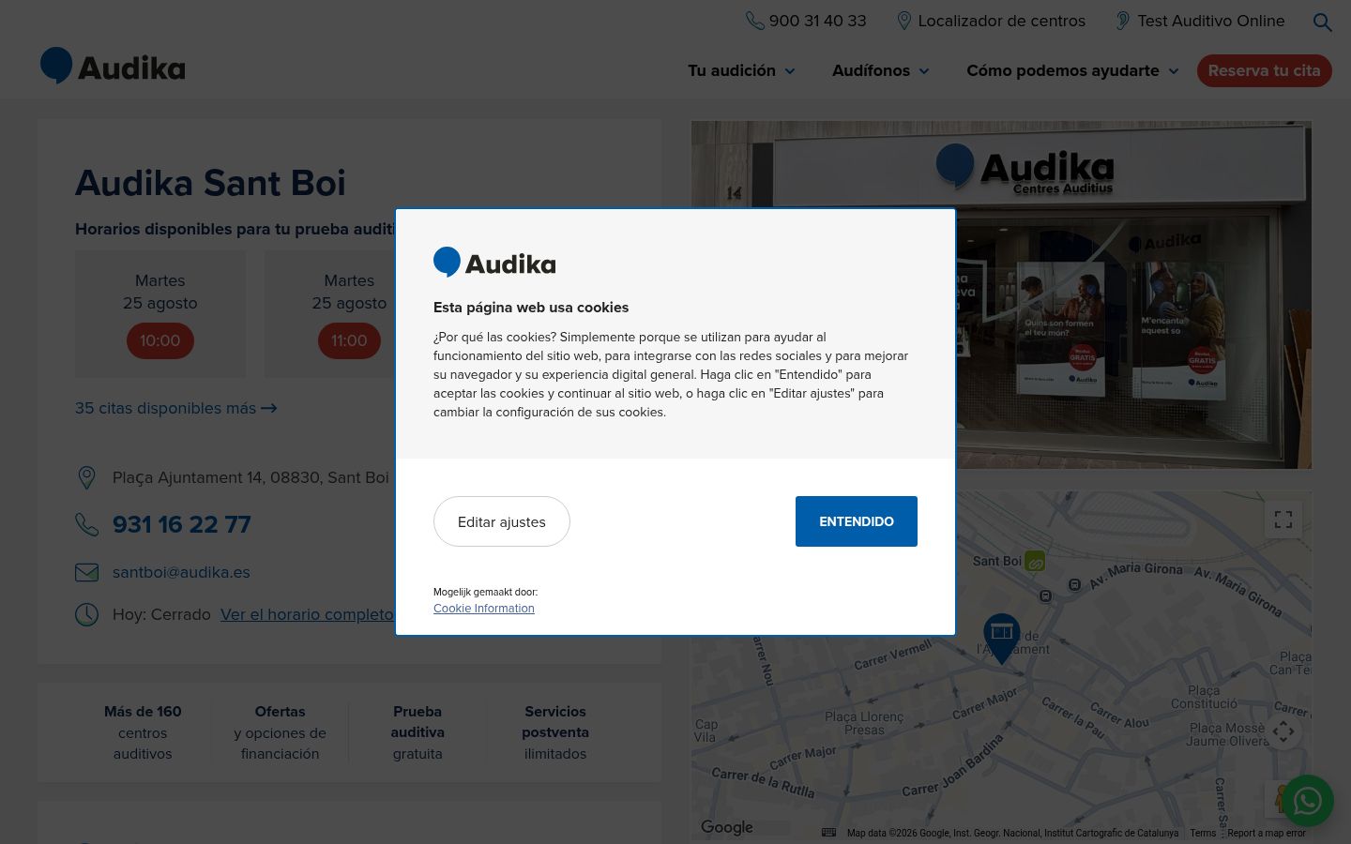Screen dimensions: 1351x844
Task: Click the Sant Boi station map icon
Action: (1035, 561)
